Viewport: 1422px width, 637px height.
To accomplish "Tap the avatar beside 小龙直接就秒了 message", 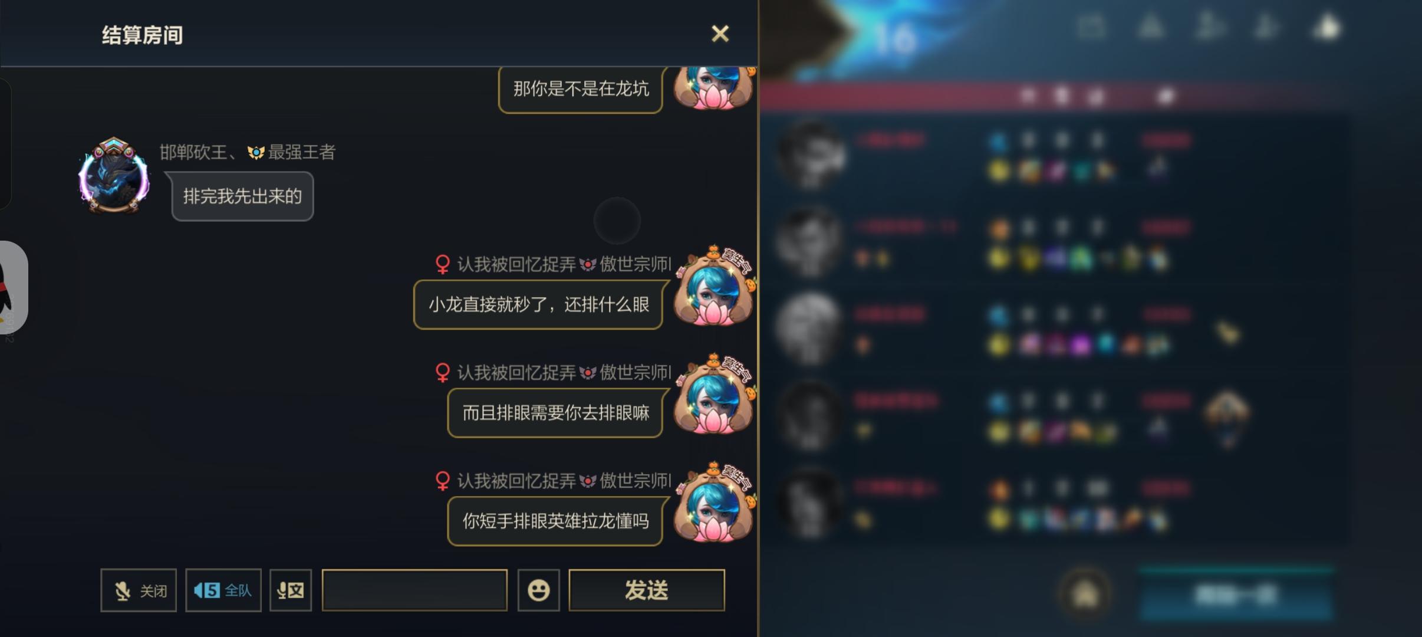I will [715, 286].
